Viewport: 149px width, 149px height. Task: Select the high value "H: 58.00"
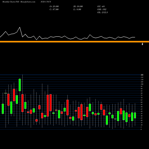(78, 7)
